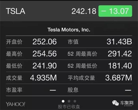This screenshot has height=110, width=138.
Task: Tap the current price 242.18
Action: click(84, 11)
